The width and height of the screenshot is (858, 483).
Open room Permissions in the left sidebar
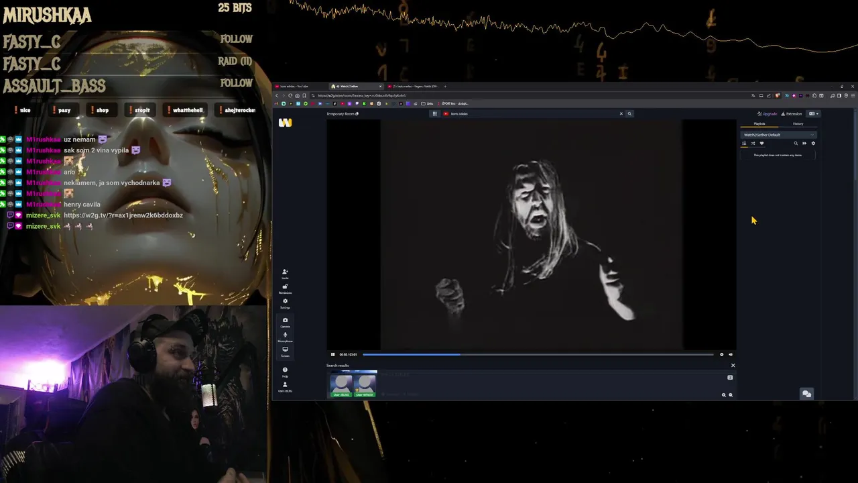click(x=285, y=288)
